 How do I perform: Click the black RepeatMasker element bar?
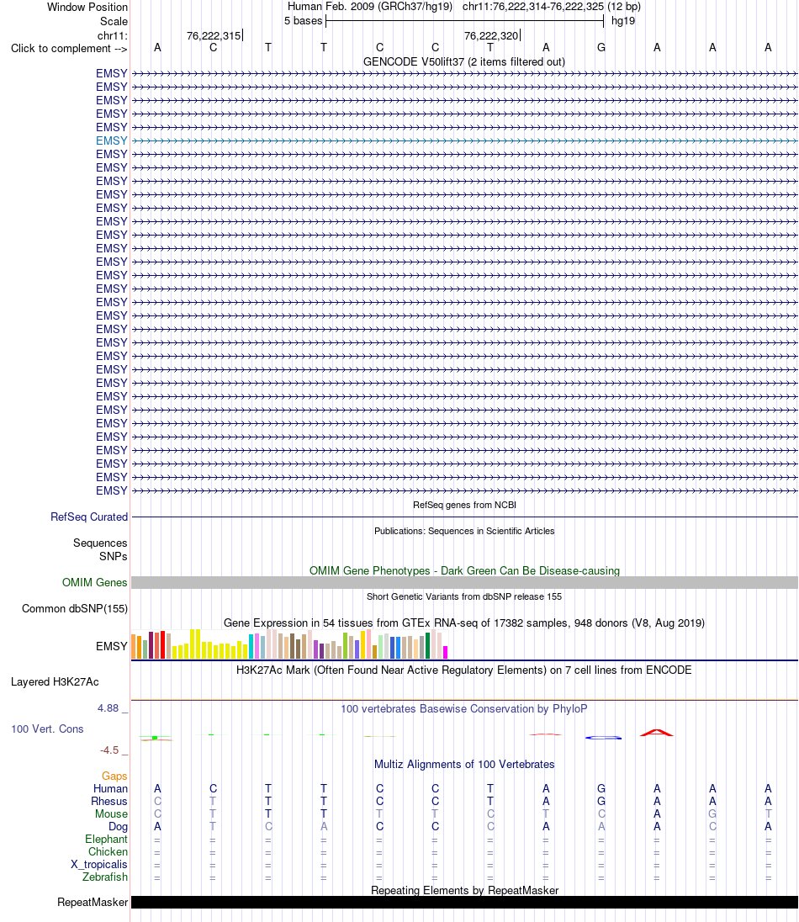[464, 902]
